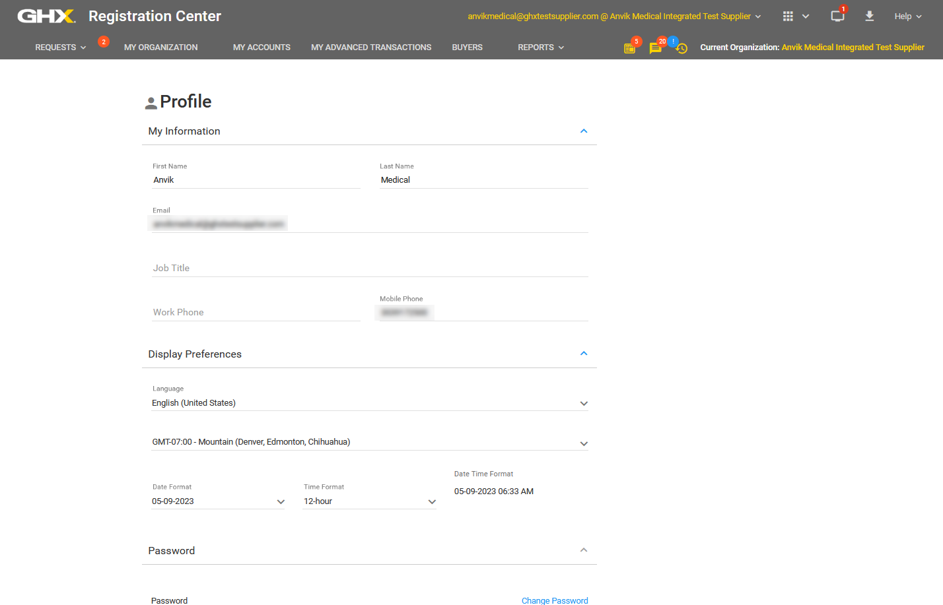
Task: Click the Change Password link
Action: pos(554,600)
